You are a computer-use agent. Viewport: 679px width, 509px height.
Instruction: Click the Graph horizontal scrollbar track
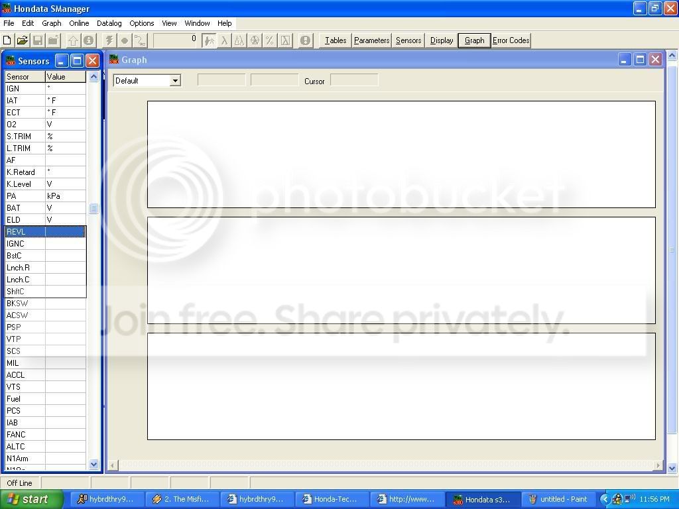coord(385,466)
